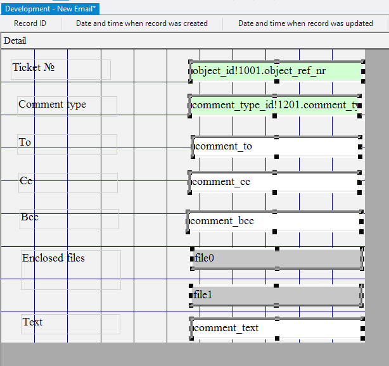Pick the To label control

67,144
